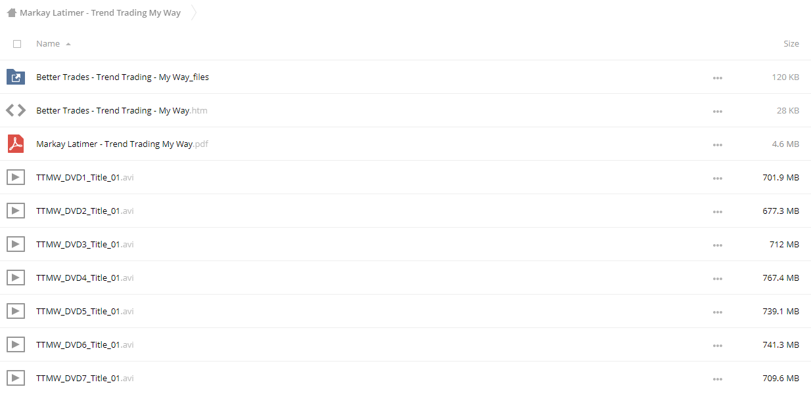Click the code file icon for My Way.htm
This screenshot has width=811, height=393.
click(16, 111)
